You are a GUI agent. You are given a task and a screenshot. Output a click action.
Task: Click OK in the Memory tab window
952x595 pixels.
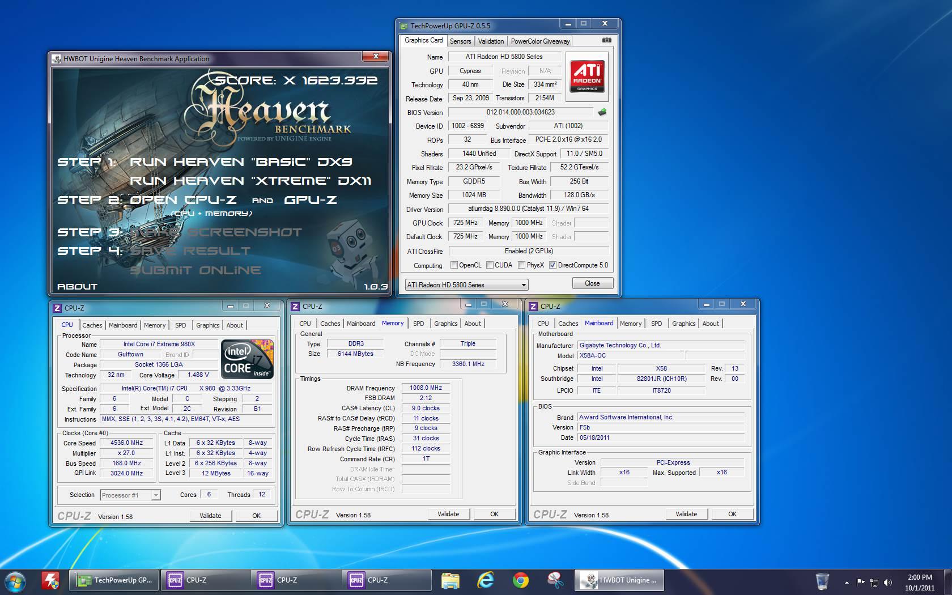click(x=494, y=514)
